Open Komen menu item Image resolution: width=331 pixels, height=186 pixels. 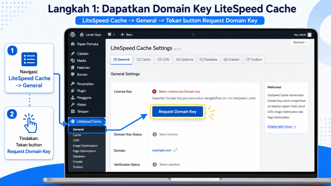(82, 75)
